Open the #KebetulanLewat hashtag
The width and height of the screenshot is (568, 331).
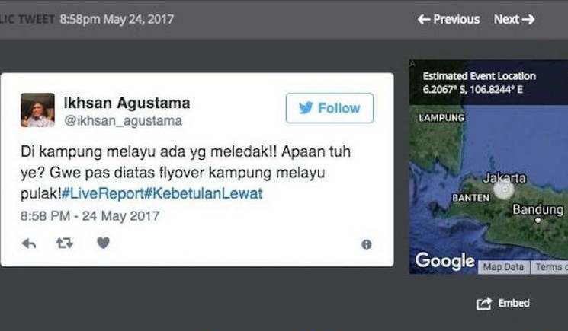204,194
